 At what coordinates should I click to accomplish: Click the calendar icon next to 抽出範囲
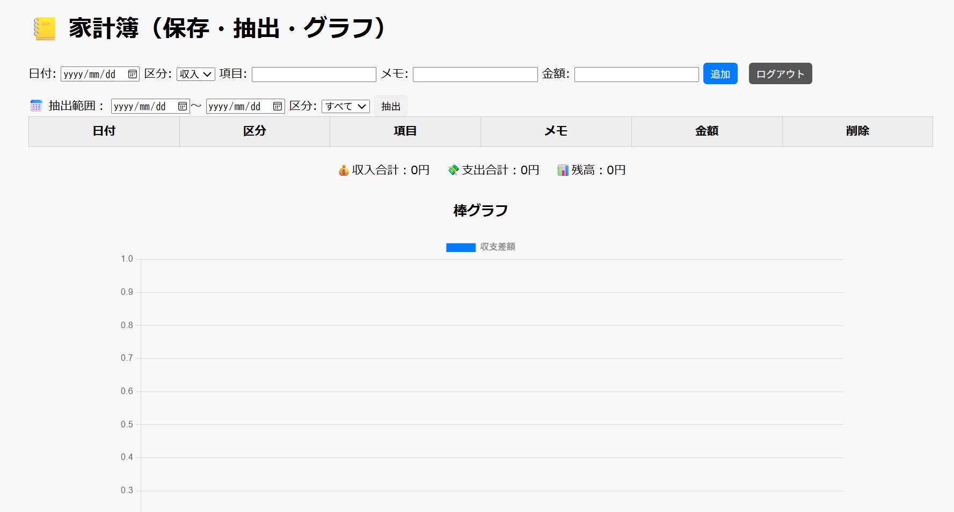tap(36, 106)
